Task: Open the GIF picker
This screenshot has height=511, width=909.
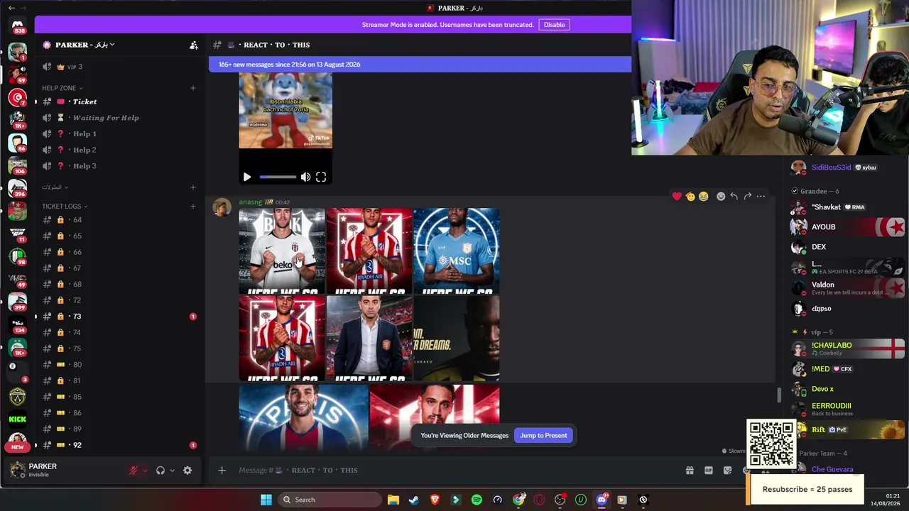Action: (x=708, y=471)
